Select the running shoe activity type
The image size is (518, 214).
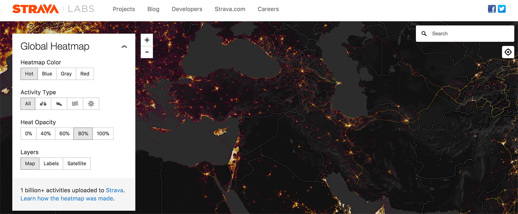tap(59, 104)
